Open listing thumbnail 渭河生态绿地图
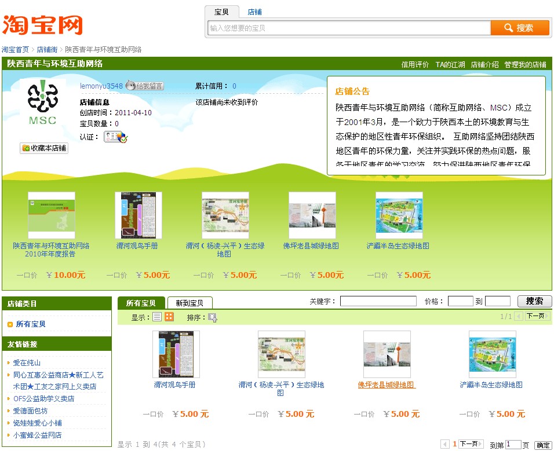Screen dimensions: 554x451 (282, 354)
